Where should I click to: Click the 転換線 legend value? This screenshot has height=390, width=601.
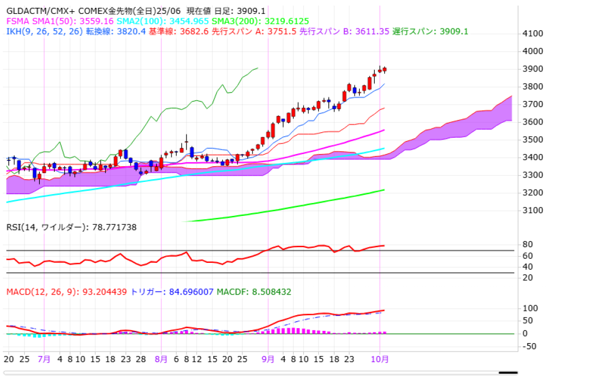(x=116, y=31)
